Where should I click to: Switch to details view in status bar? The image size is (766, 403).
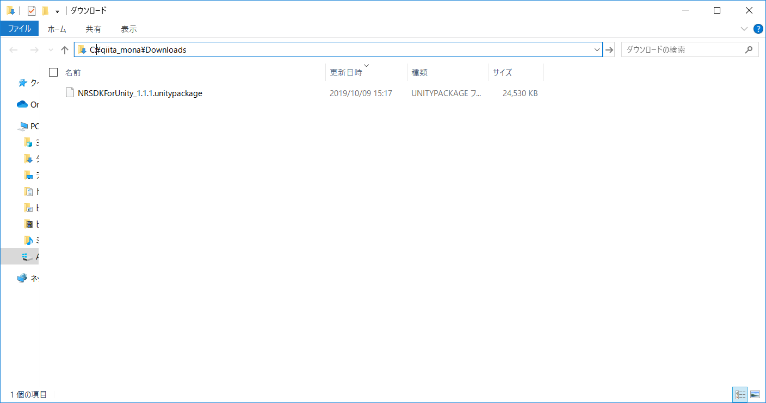point(740,394)
